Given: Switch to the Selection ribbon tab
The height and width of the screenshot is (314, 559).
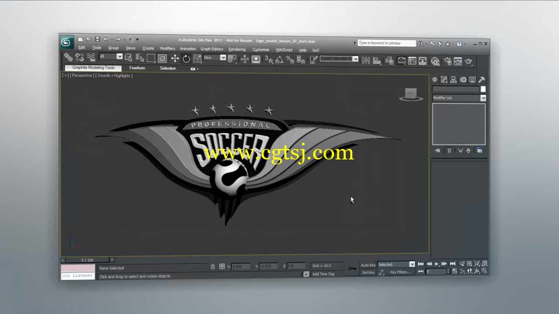Looking at the screenshot, I should (x=168, y=68).
